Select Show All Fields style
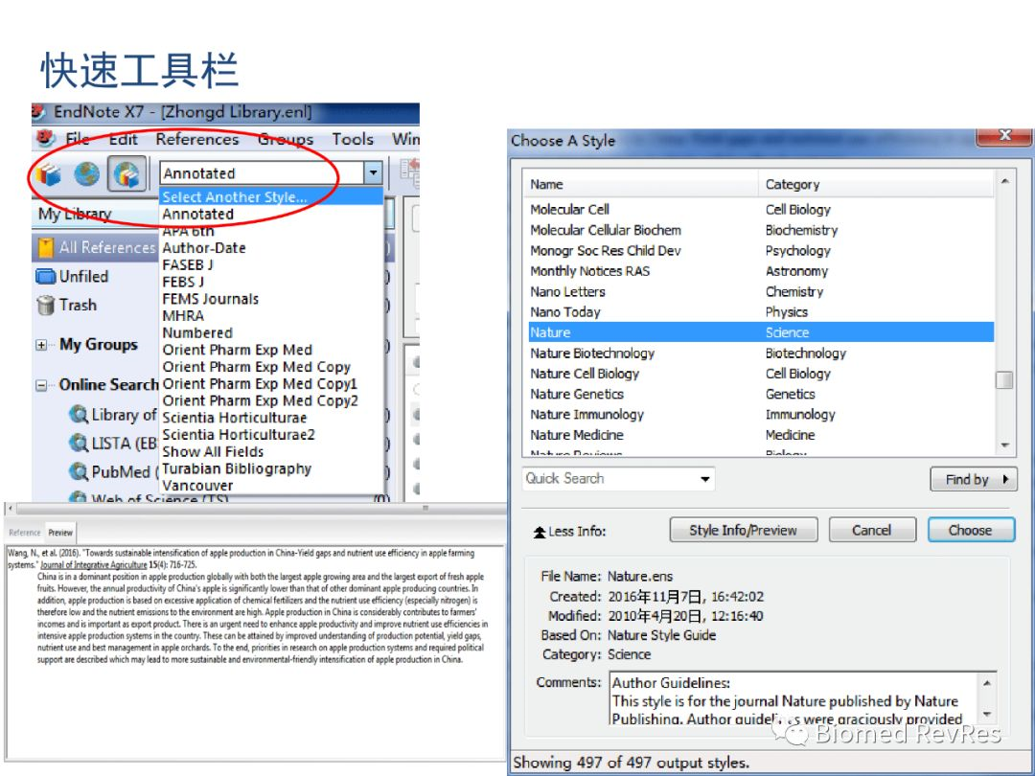The width and height of the screenshot is (1035, 776). (271, 452)
